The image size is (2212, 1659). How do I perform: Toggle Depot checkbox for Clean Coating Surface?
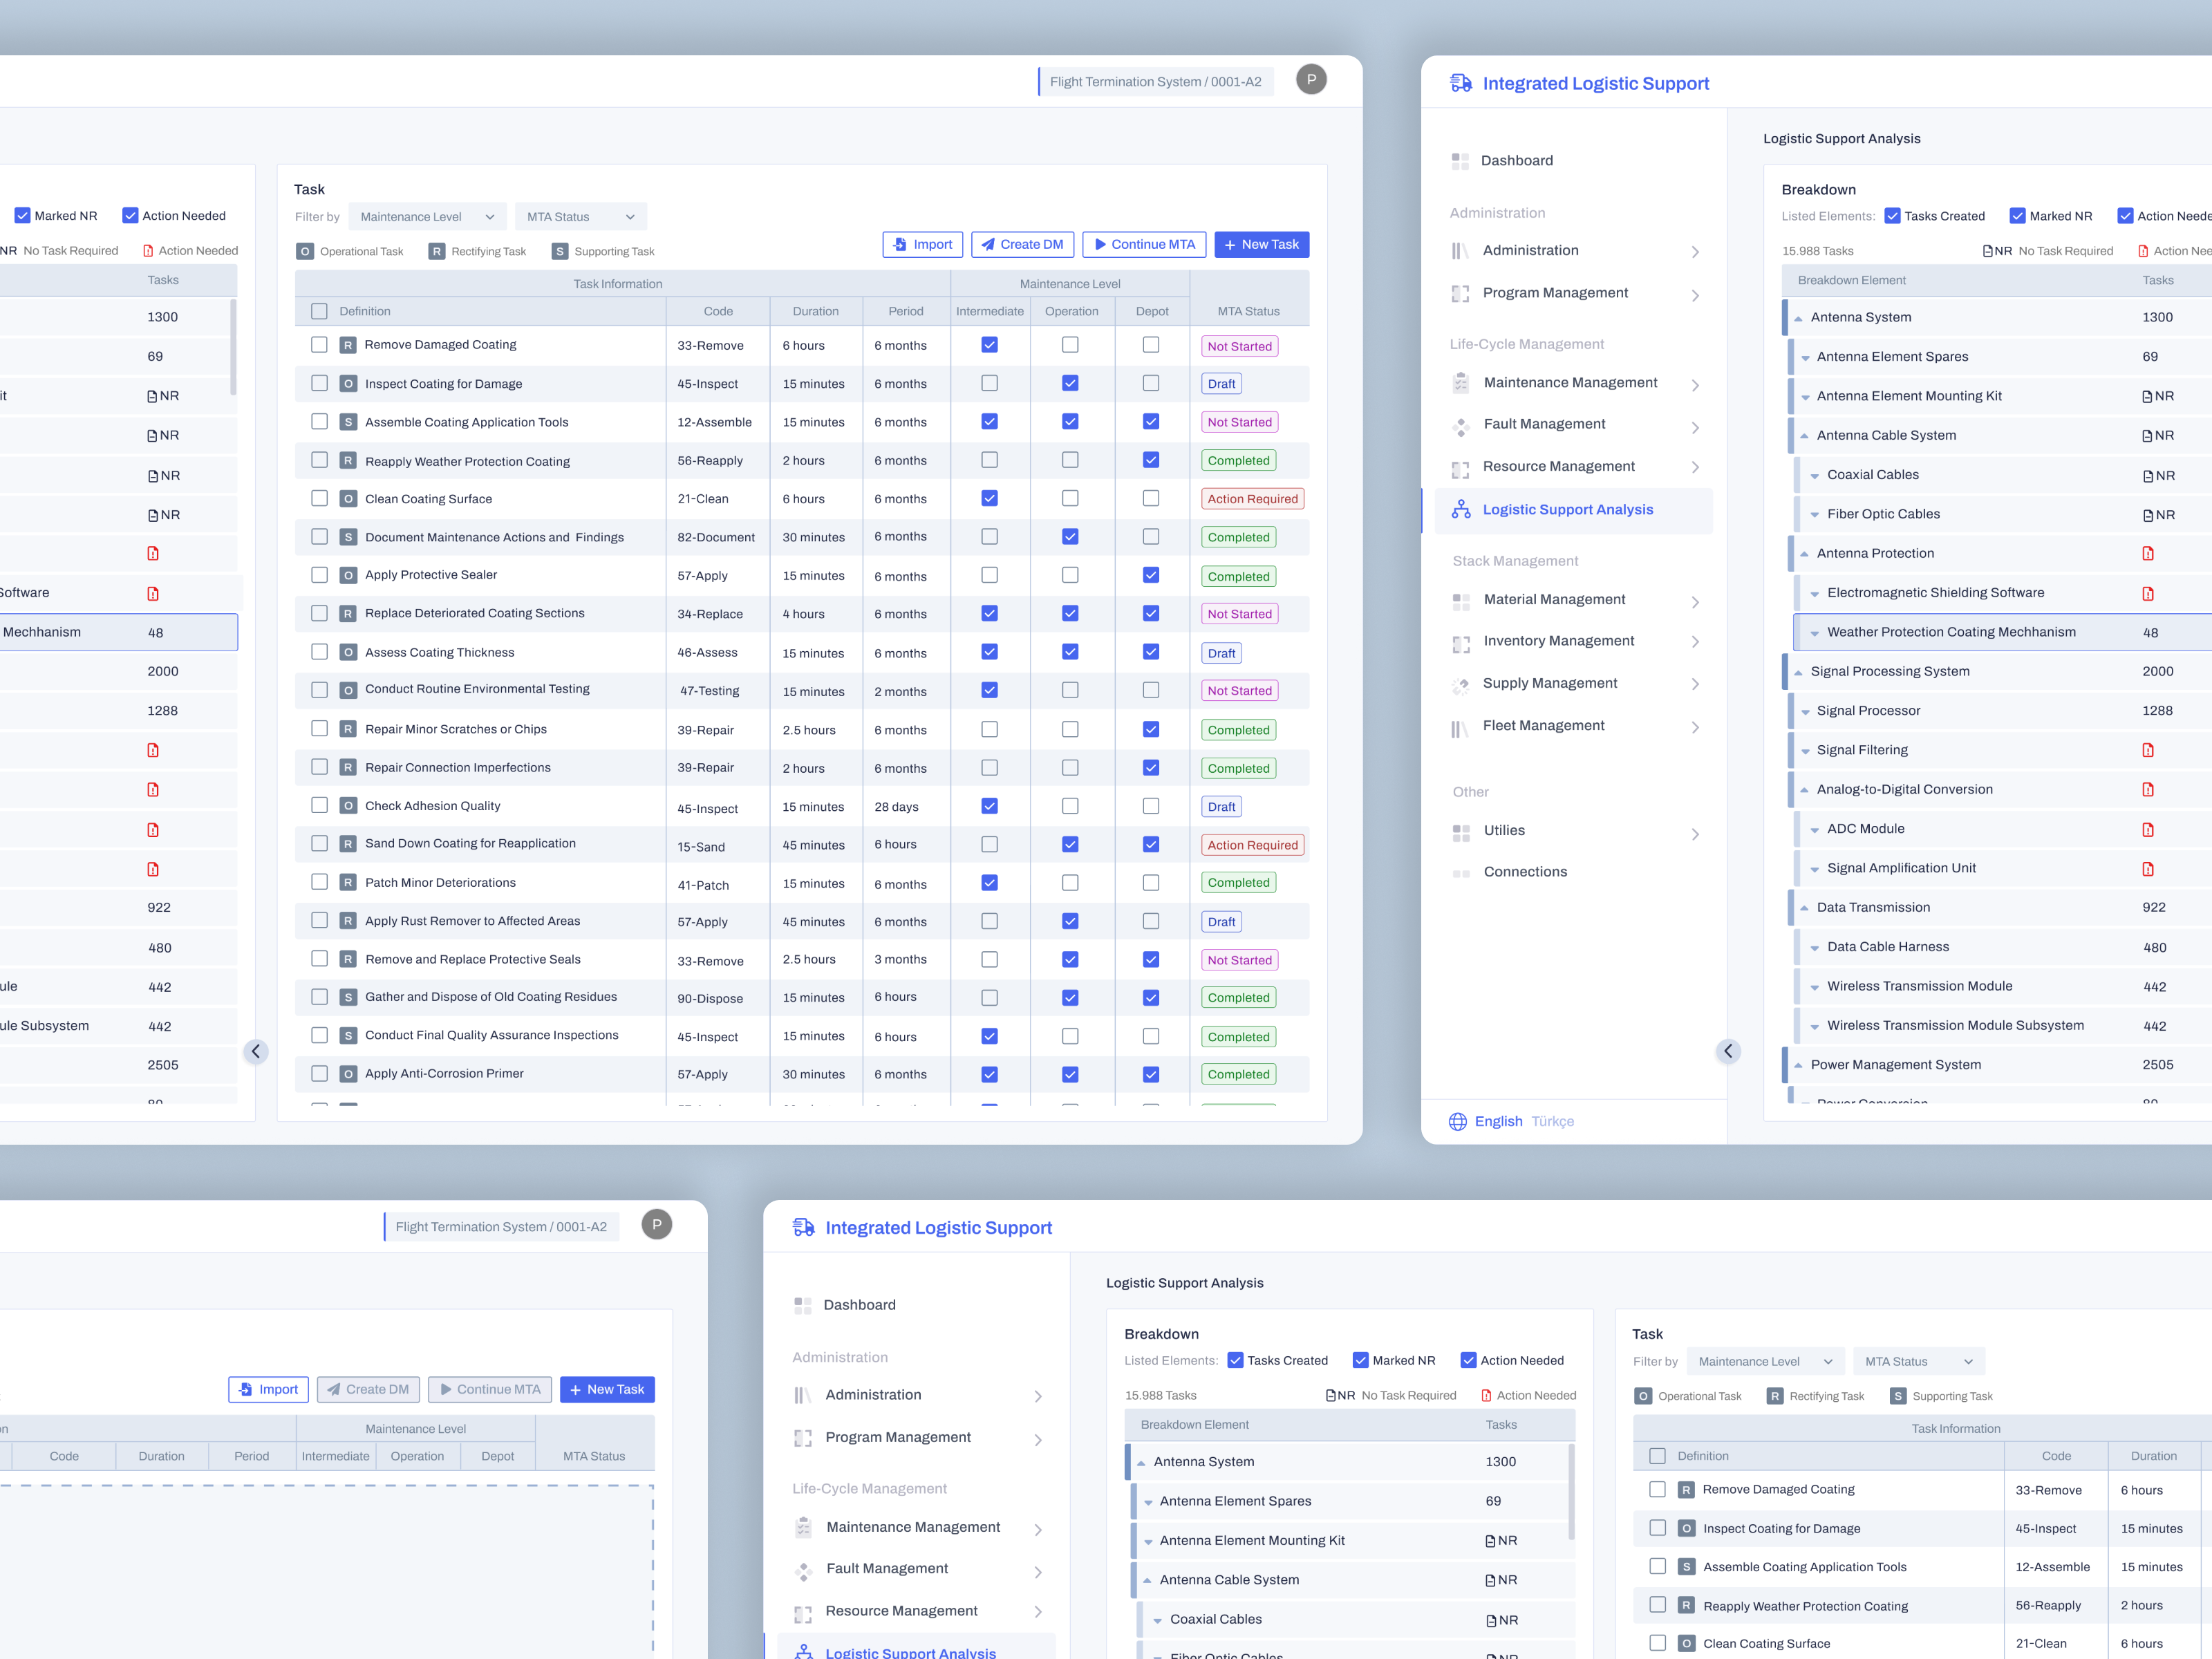1151,498
